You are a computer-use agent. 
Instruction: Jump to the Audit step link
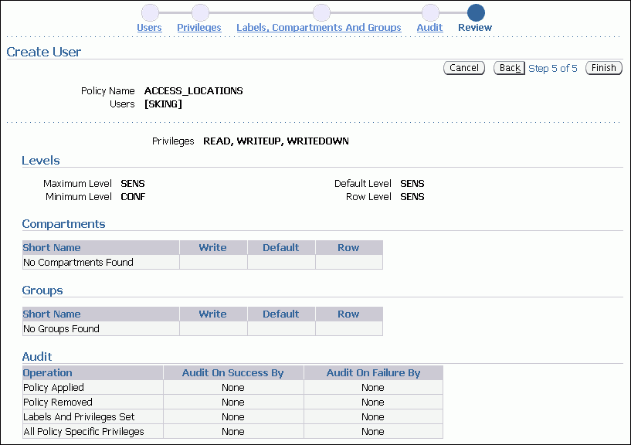point(429,28)
